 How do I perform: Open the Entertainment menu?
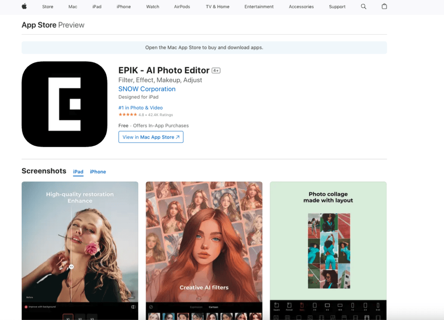coord(259,6)
